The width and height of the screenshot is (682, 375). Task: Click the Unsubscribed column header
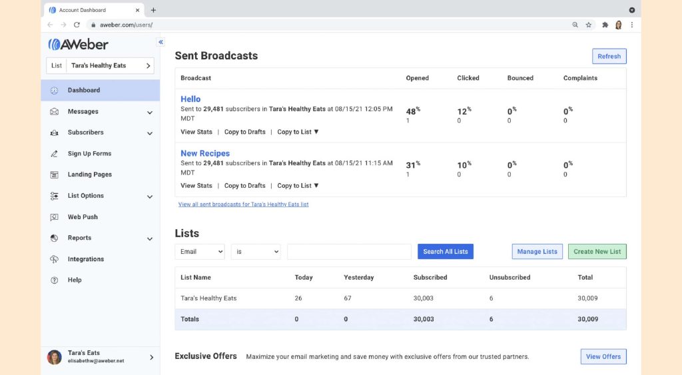510,278
